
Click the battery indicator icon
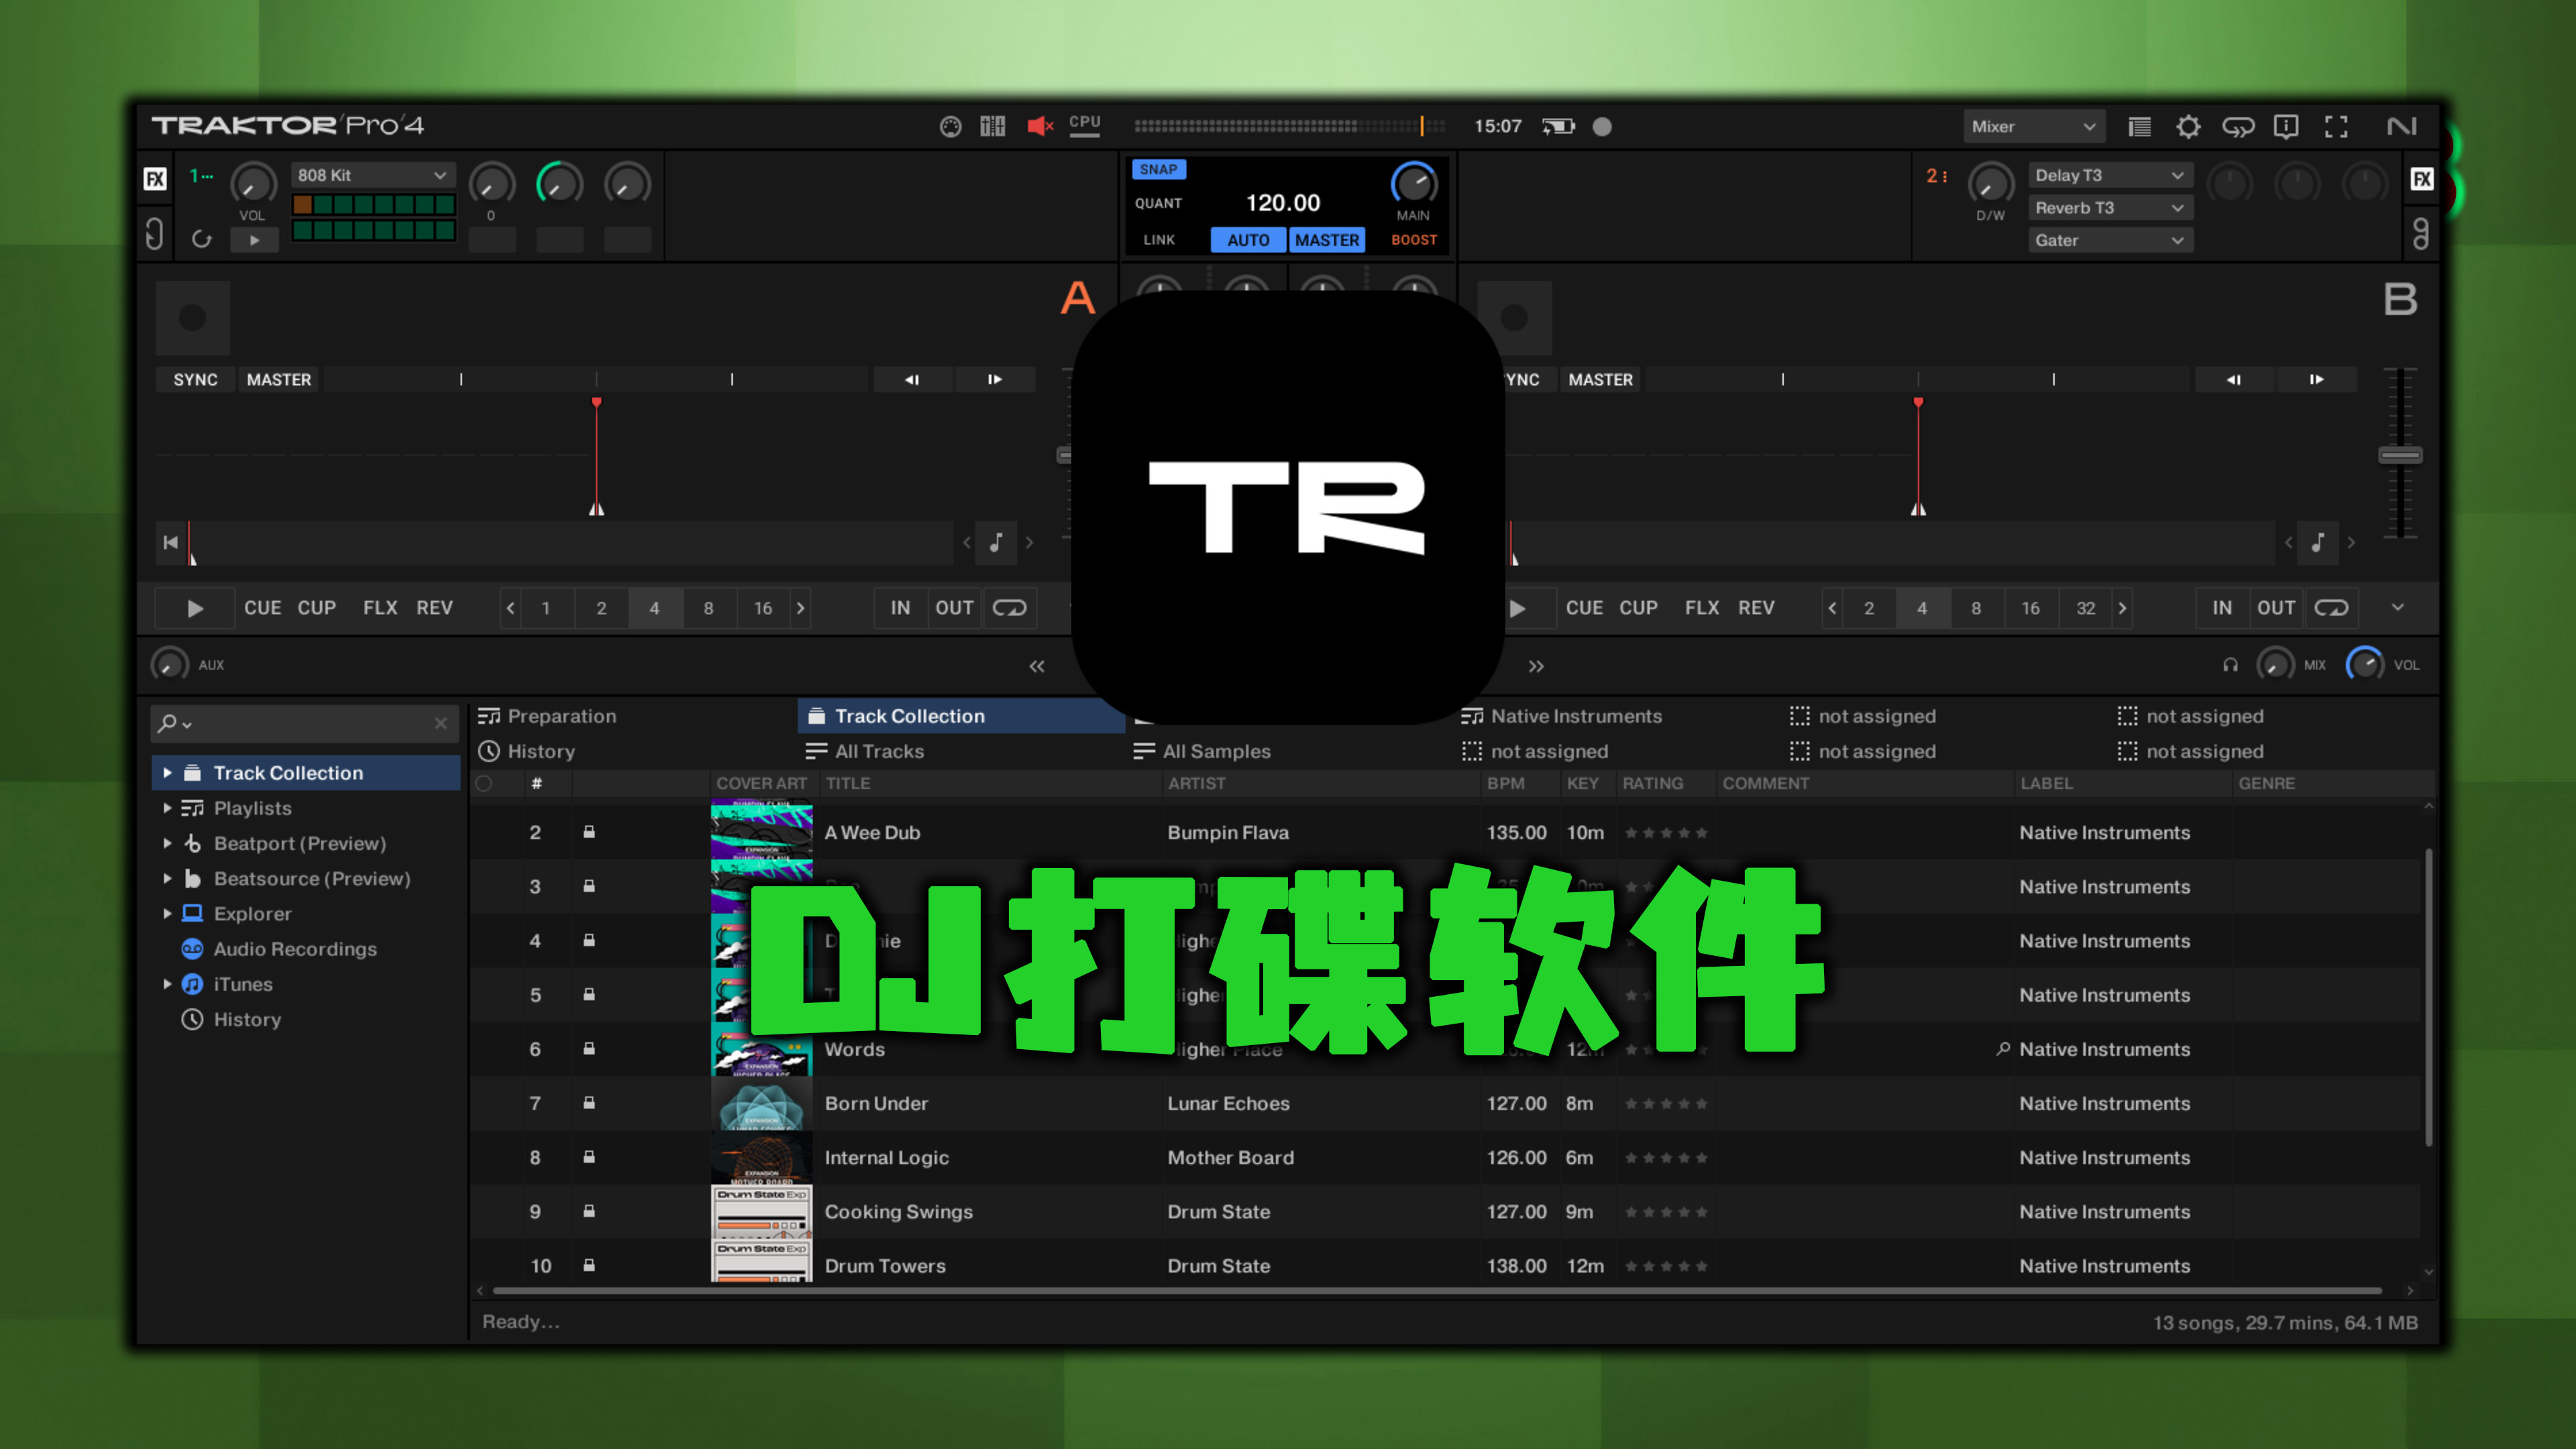1558,126
